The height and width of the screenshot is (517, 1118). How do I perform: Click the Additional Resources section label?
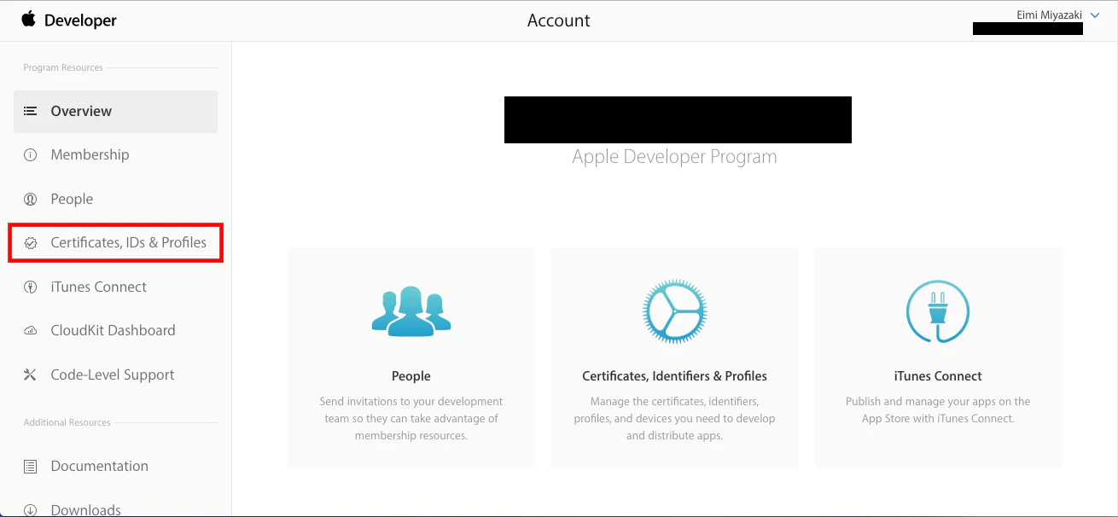(67, 422)
